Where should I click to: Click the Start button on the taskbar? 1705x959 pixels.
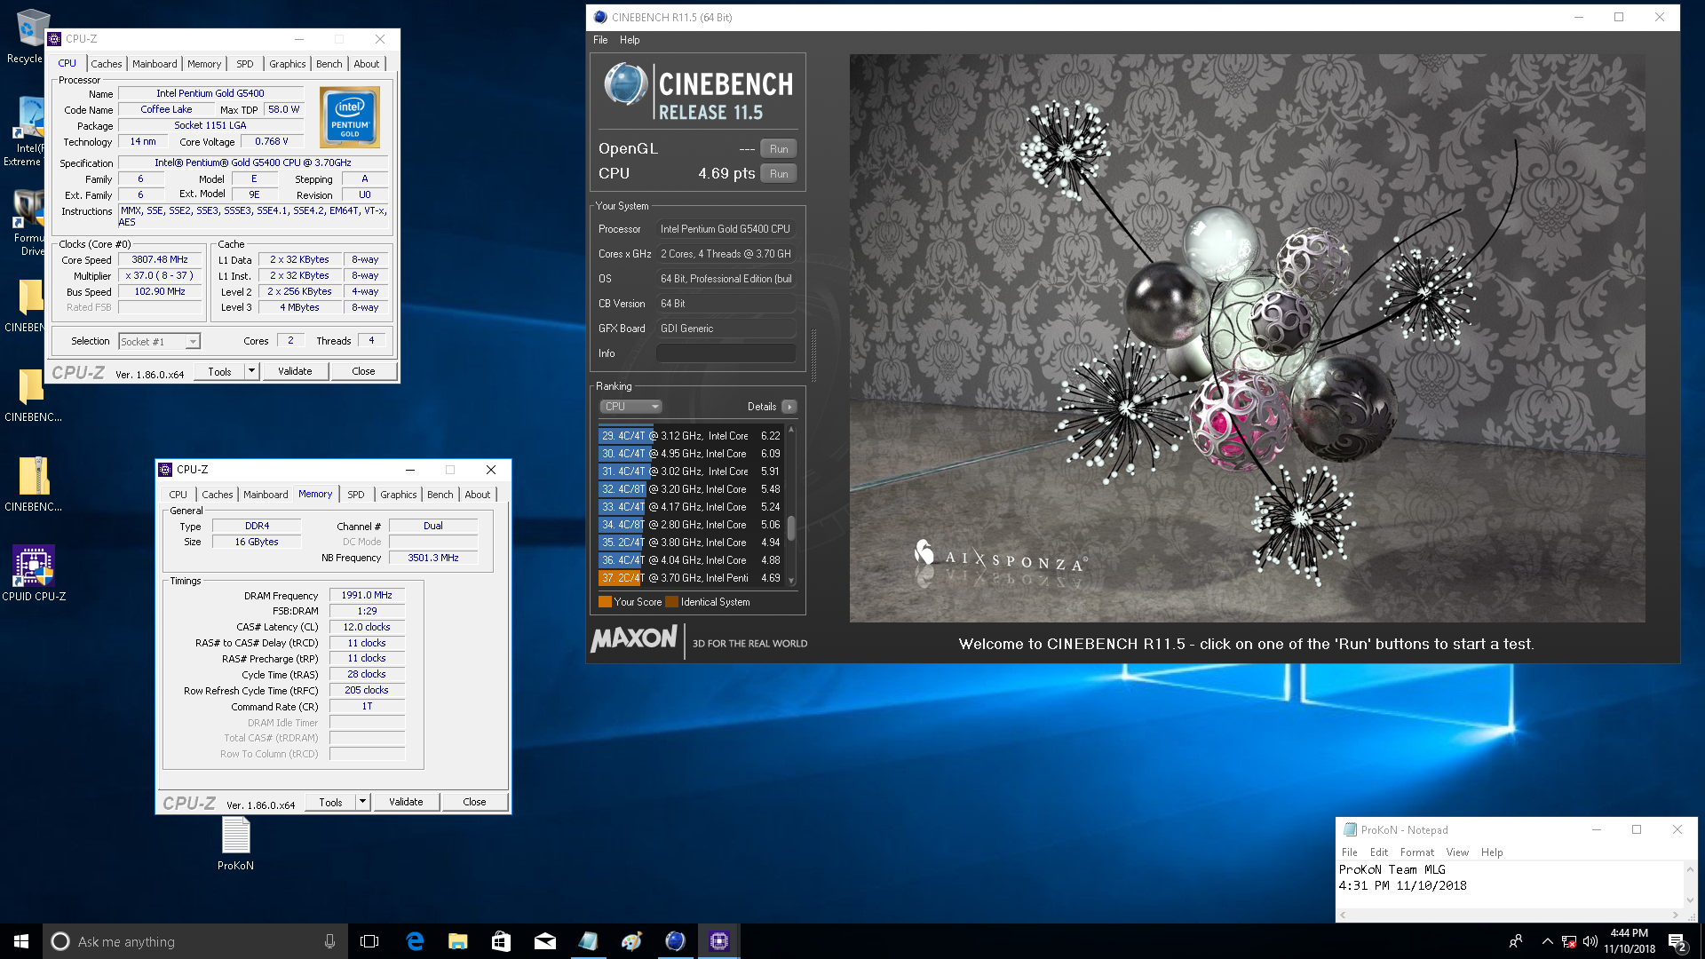pyautogui.click(x=21, y=941)
